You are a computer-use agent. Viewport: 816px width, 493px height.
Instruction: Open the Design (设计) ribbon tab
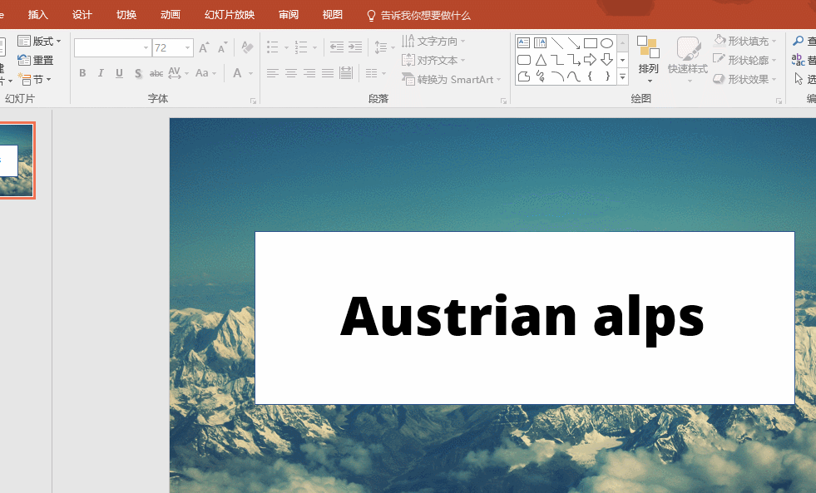pyautogui.click(x=82, y=15)
